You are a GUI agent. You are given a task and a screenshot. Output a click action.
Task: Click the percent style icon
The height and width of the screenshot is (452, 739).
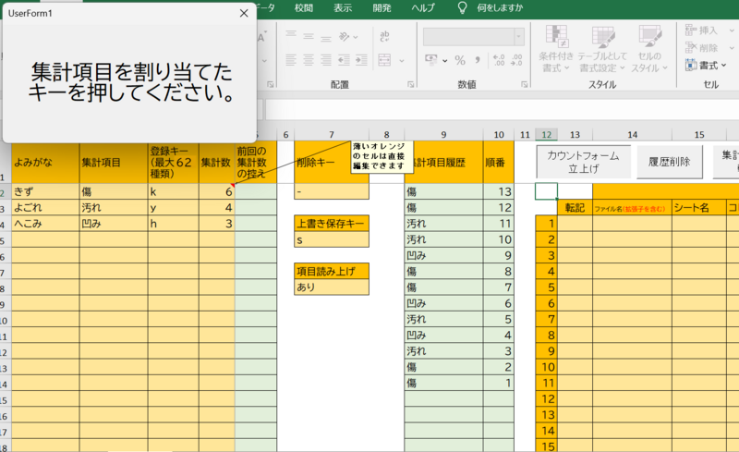click(x=459, y=60)
